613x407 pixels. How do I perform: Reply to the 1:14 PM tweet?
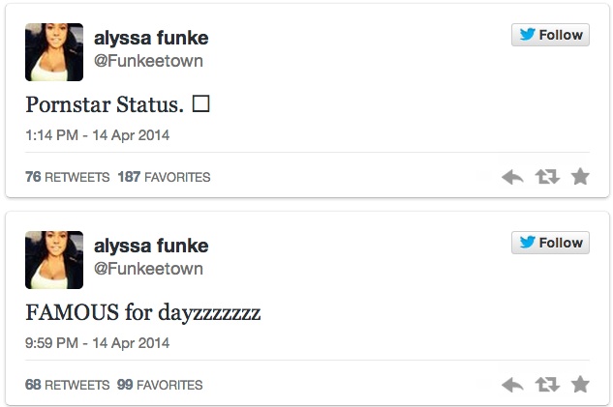512,177
